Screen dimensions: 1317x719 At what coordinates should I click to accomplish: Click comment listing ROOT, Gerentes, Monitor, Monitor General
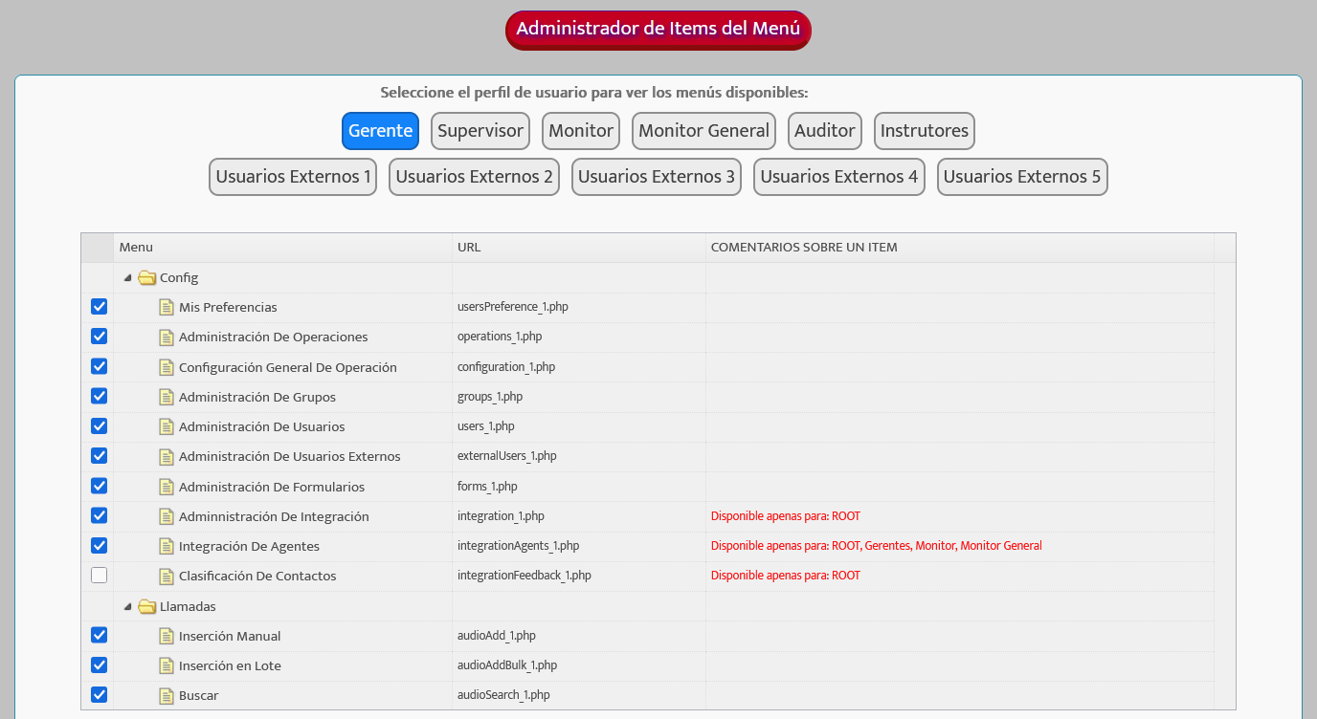point(876,546)
